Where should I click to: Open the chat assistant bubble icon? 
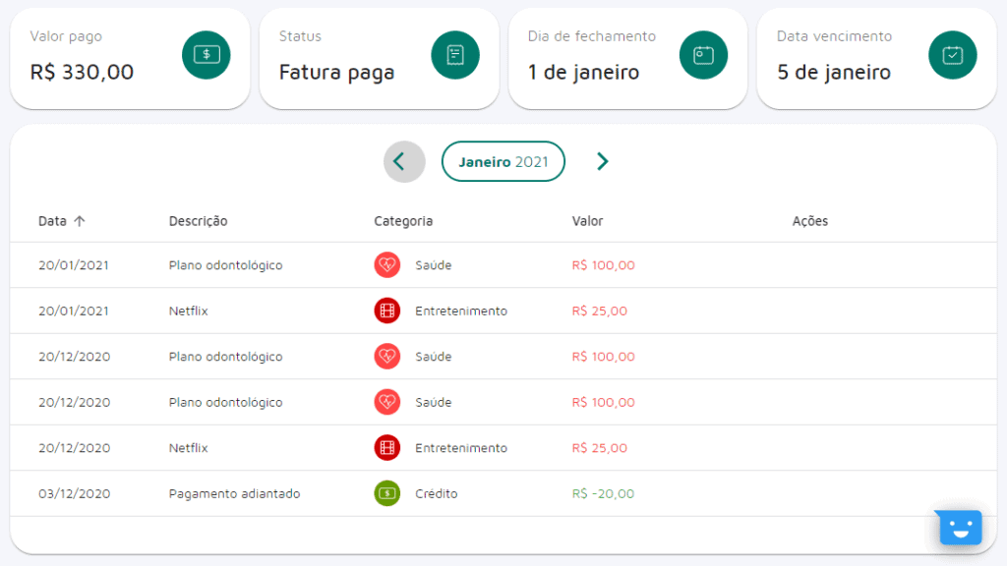click(960, 528)
